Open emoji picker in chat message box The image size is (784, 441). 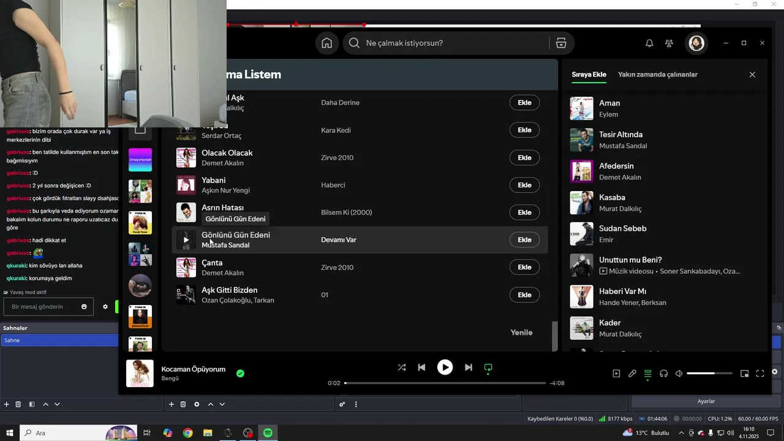tap(84, 307)
